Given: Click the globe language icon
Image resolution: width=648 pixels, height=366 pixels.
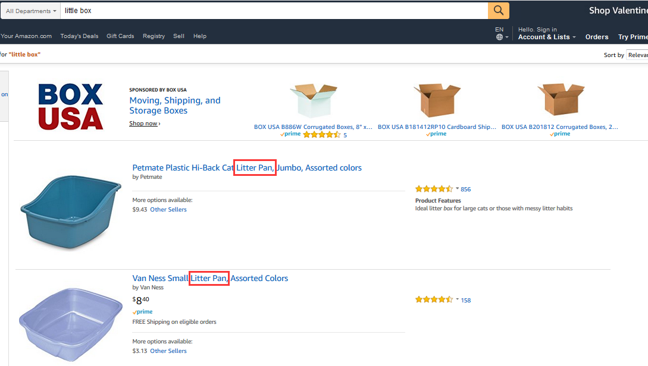Looking at the screenshot, I should click(x=499, y=37).
